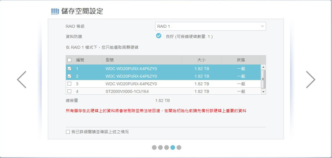
Task: Click the red data deletion warning text
Action: [156, 110]
